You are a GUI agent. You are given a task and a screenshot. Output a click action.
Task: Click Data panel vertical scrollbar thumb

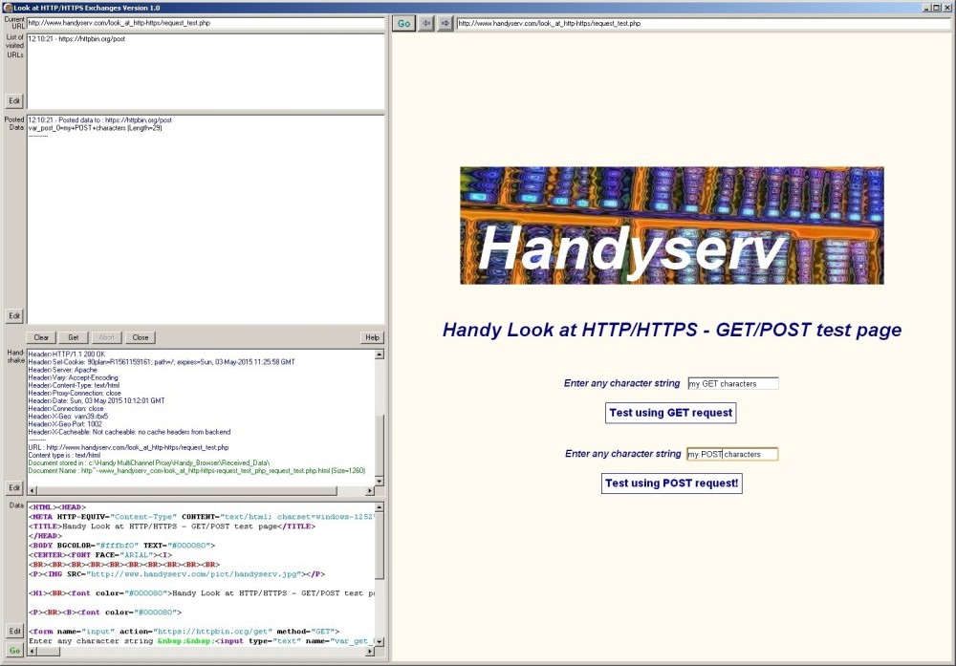click(380, 545)
